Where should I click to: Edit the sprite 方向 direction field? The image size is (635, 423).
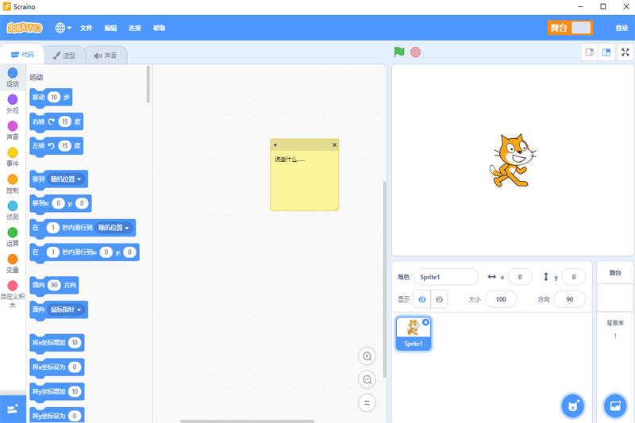(x=569, y=299)
